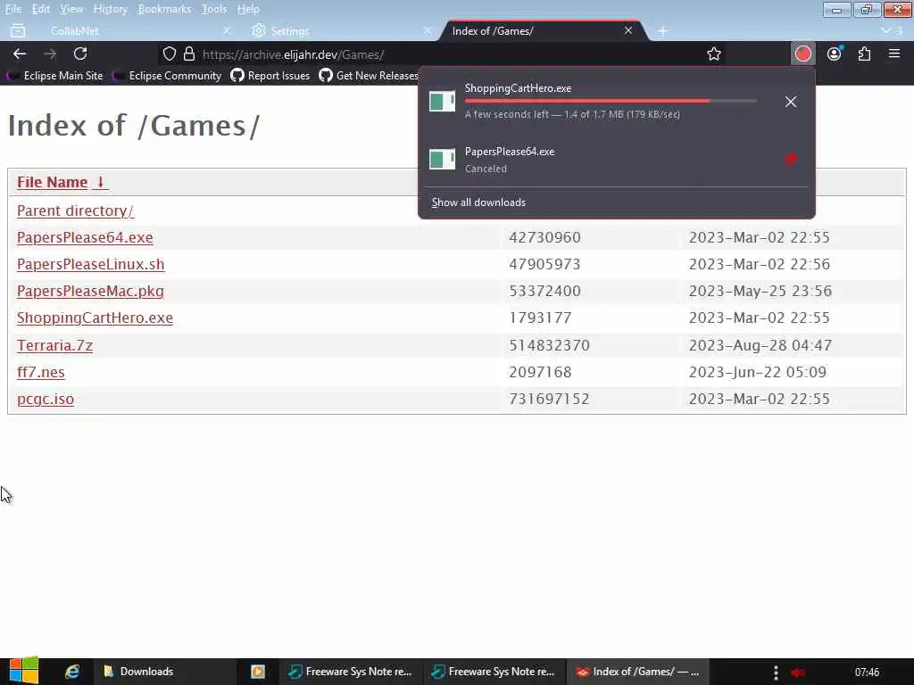914x685 pixels.
Task: Open the tracking protection shield icon
Action: click(169, 54)
